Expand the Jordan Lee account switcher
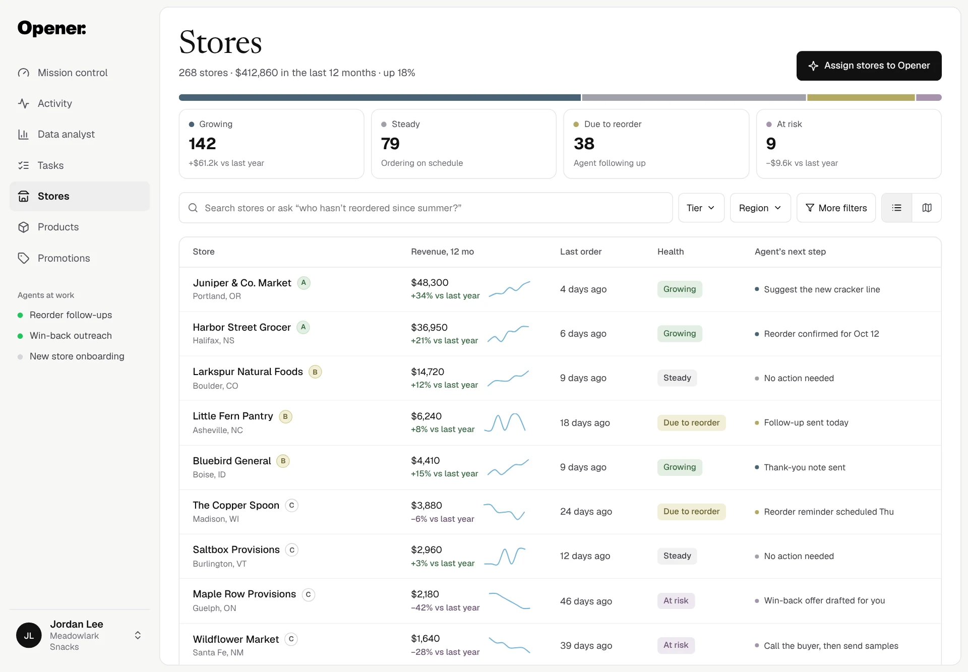Viewport: 968px width, 672px height. [x=138, y=635]
